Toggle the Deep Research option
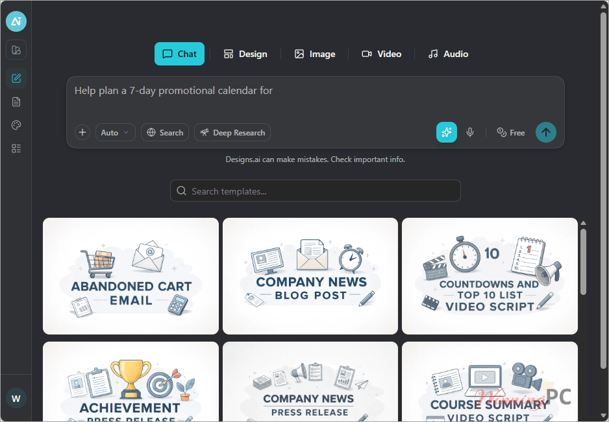The width and height of the screenshot is (609, 422). [x=232, y=132]
